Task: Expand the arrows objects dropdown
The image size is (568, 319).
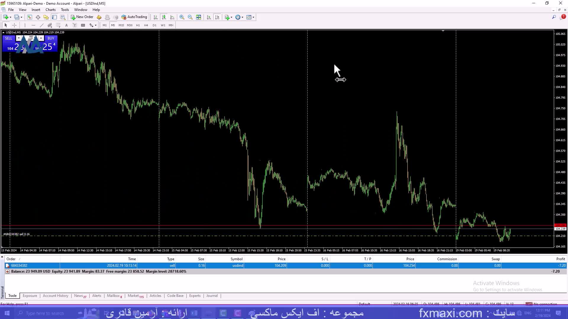Action: (x=96, y=25)
